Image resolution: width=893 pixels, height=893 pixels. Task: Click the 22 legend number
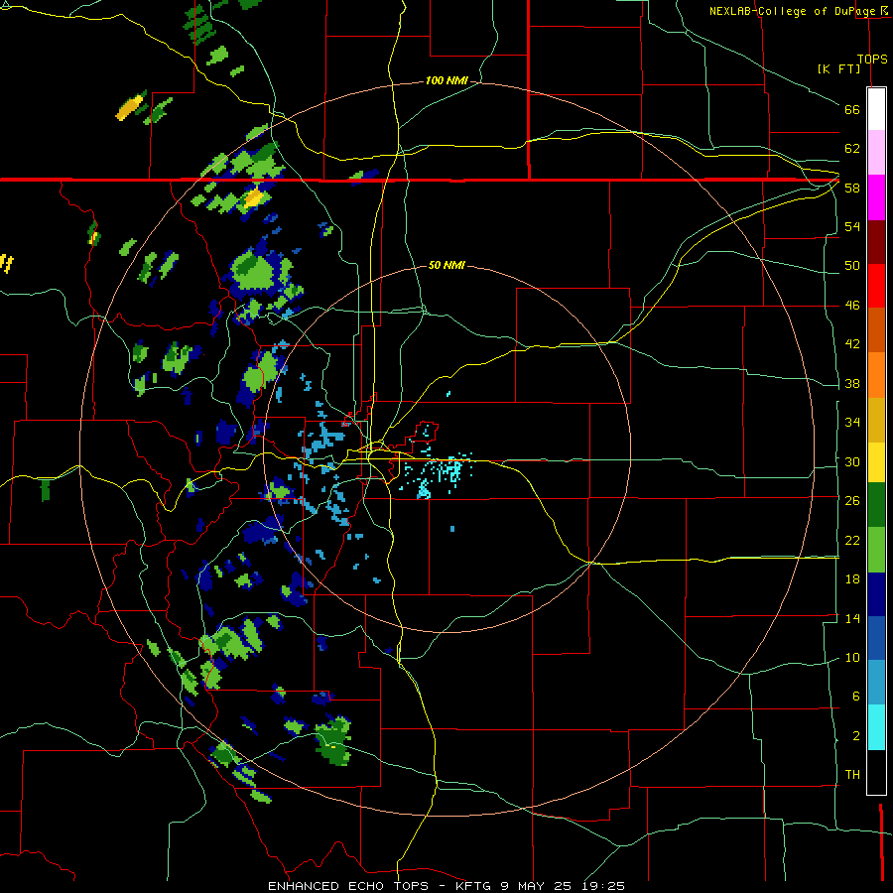(x=852, y=540)
